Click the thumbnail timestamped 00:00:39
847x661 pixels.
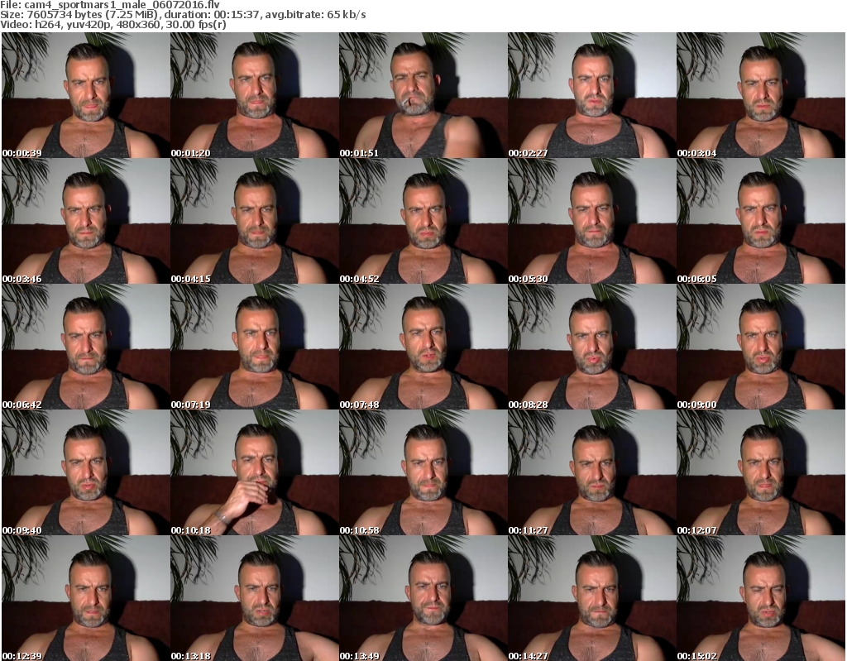84,95
